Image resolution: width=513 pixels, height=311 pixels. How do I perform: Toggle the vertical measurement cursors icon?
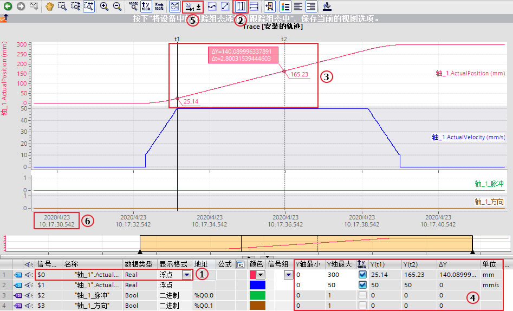pos(241,6)
